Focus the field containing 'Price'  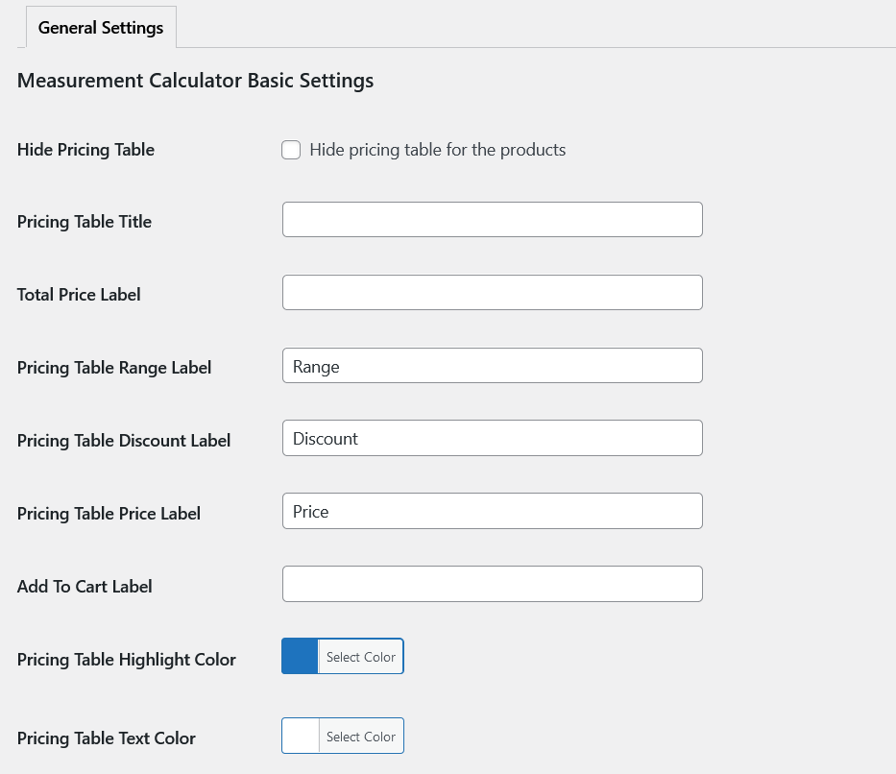pos(492,512)
